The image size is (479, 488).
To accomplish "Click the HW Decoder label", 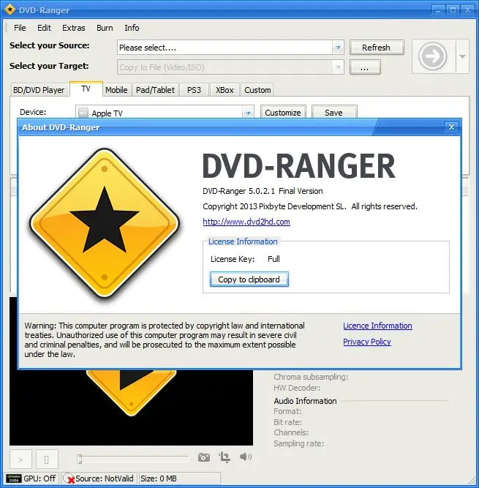I will 297,388.
